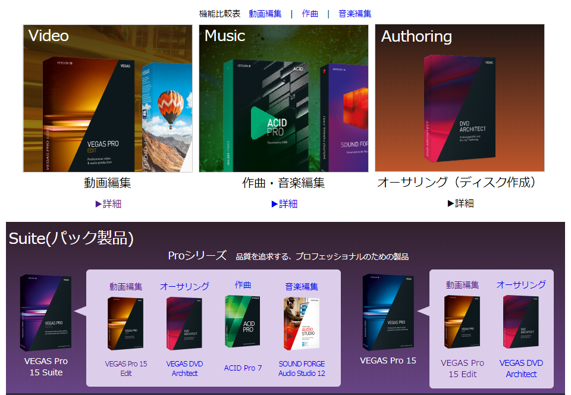Click the Suite(パック製品) heading
This screenshot has height=395, width=571.
pos(71,239)
